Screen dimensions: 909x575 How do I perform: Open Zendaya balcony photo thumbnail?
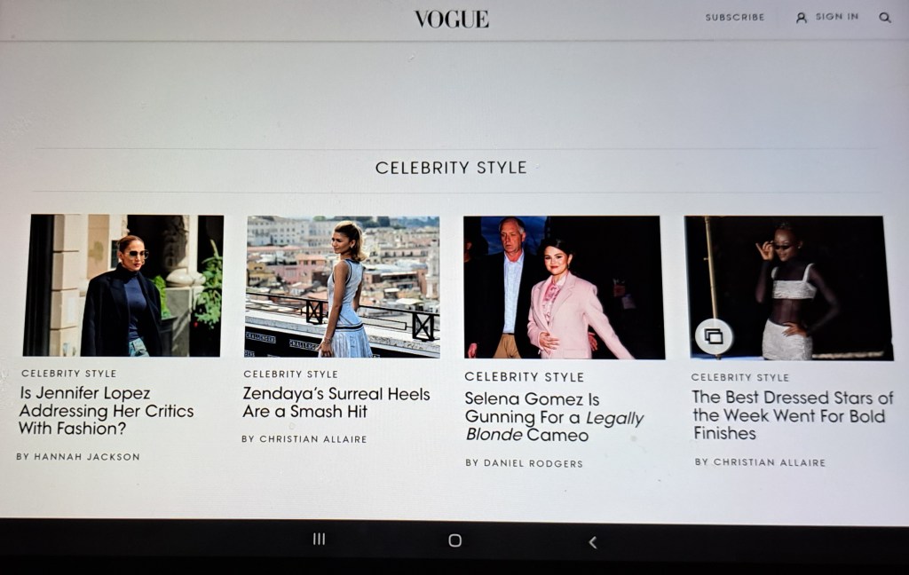pyautogui.click(x=342, y=287)
